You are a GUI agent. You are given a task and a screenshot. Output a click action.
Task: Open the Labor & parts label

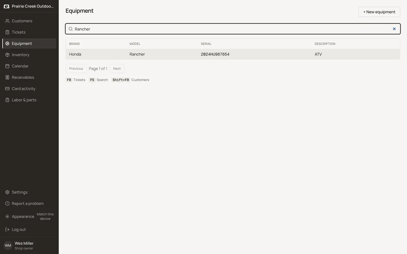24,100
